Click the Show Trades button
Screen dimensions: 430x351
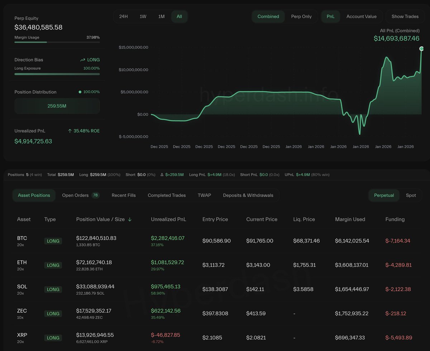point(405,16)
